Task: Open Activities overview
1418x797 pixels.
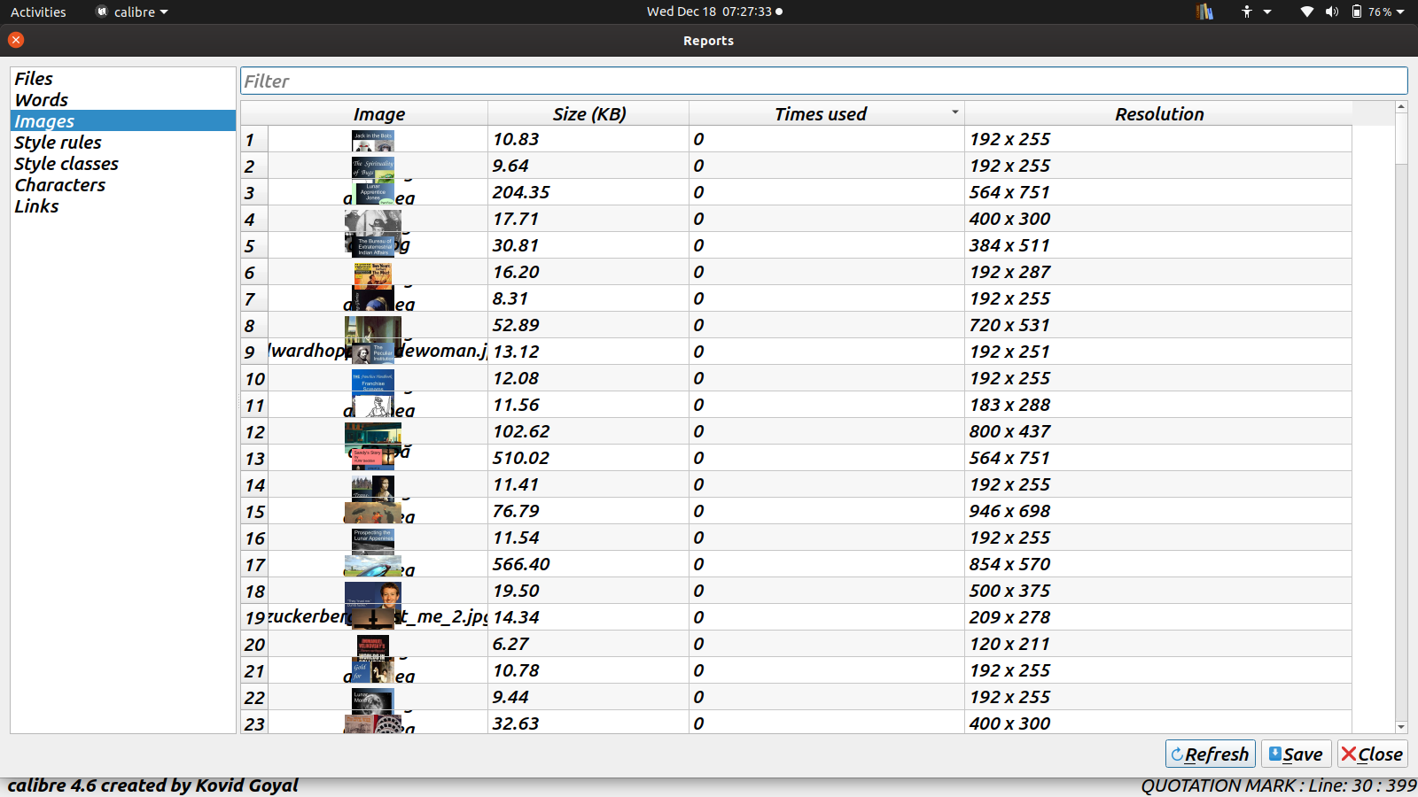Action: (x=38, y=12)
